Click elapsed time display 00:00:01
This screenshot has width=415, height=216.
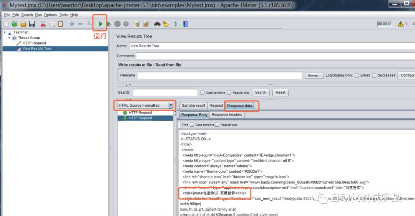385,24
